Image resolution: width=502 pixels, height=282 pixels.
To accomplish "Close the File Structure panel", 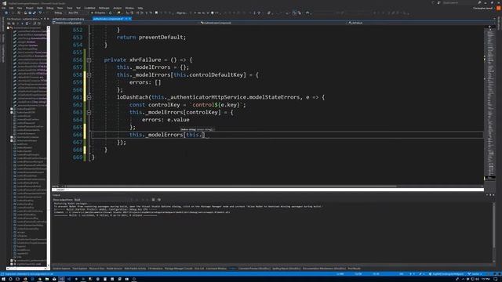I will [x=48, y=19].
